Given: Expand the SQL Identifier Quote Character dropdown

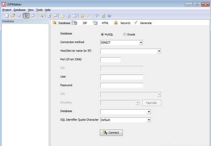Looking at the screenshot, I should (149, 120).
